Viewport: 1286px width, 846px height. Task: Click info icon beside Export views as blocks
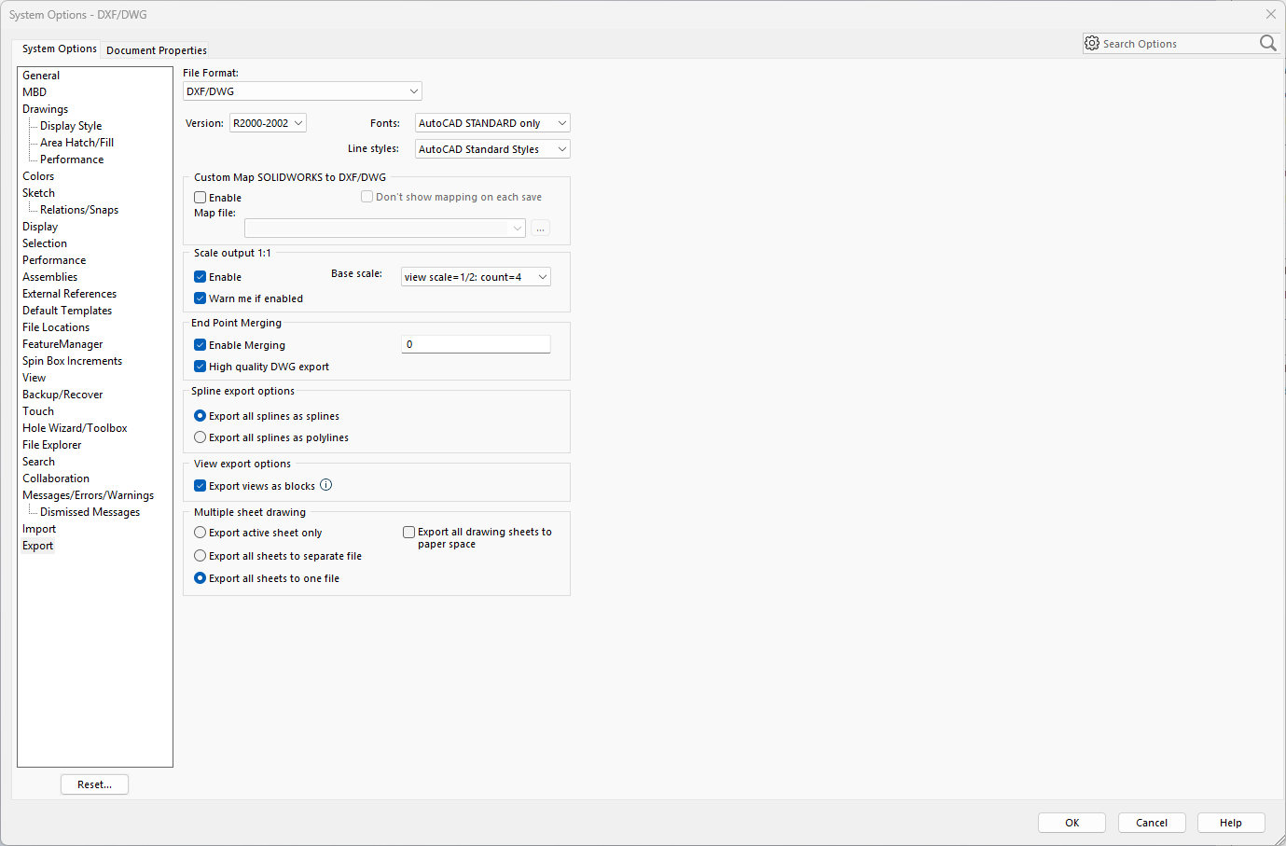click(x=325, y=485)
